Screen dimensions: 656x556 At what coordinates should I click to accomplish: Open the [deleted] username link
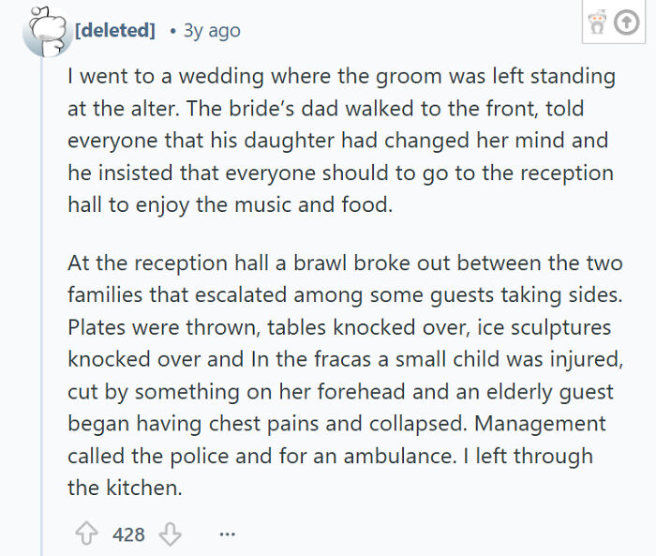point(113,31)
